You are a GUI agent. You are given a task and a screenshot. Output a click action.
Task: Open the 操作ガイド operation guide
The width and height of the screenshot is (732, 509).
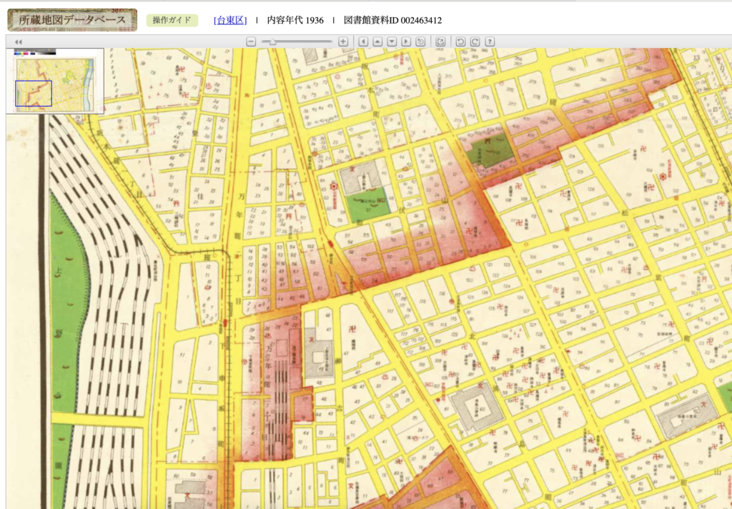coord(172,20)
